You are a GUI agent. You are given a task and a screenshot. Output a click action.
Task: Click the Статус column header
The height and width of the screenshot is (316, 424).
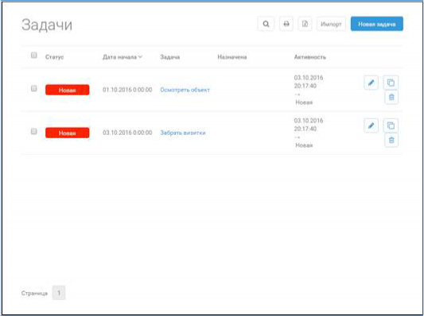[55, 57]
